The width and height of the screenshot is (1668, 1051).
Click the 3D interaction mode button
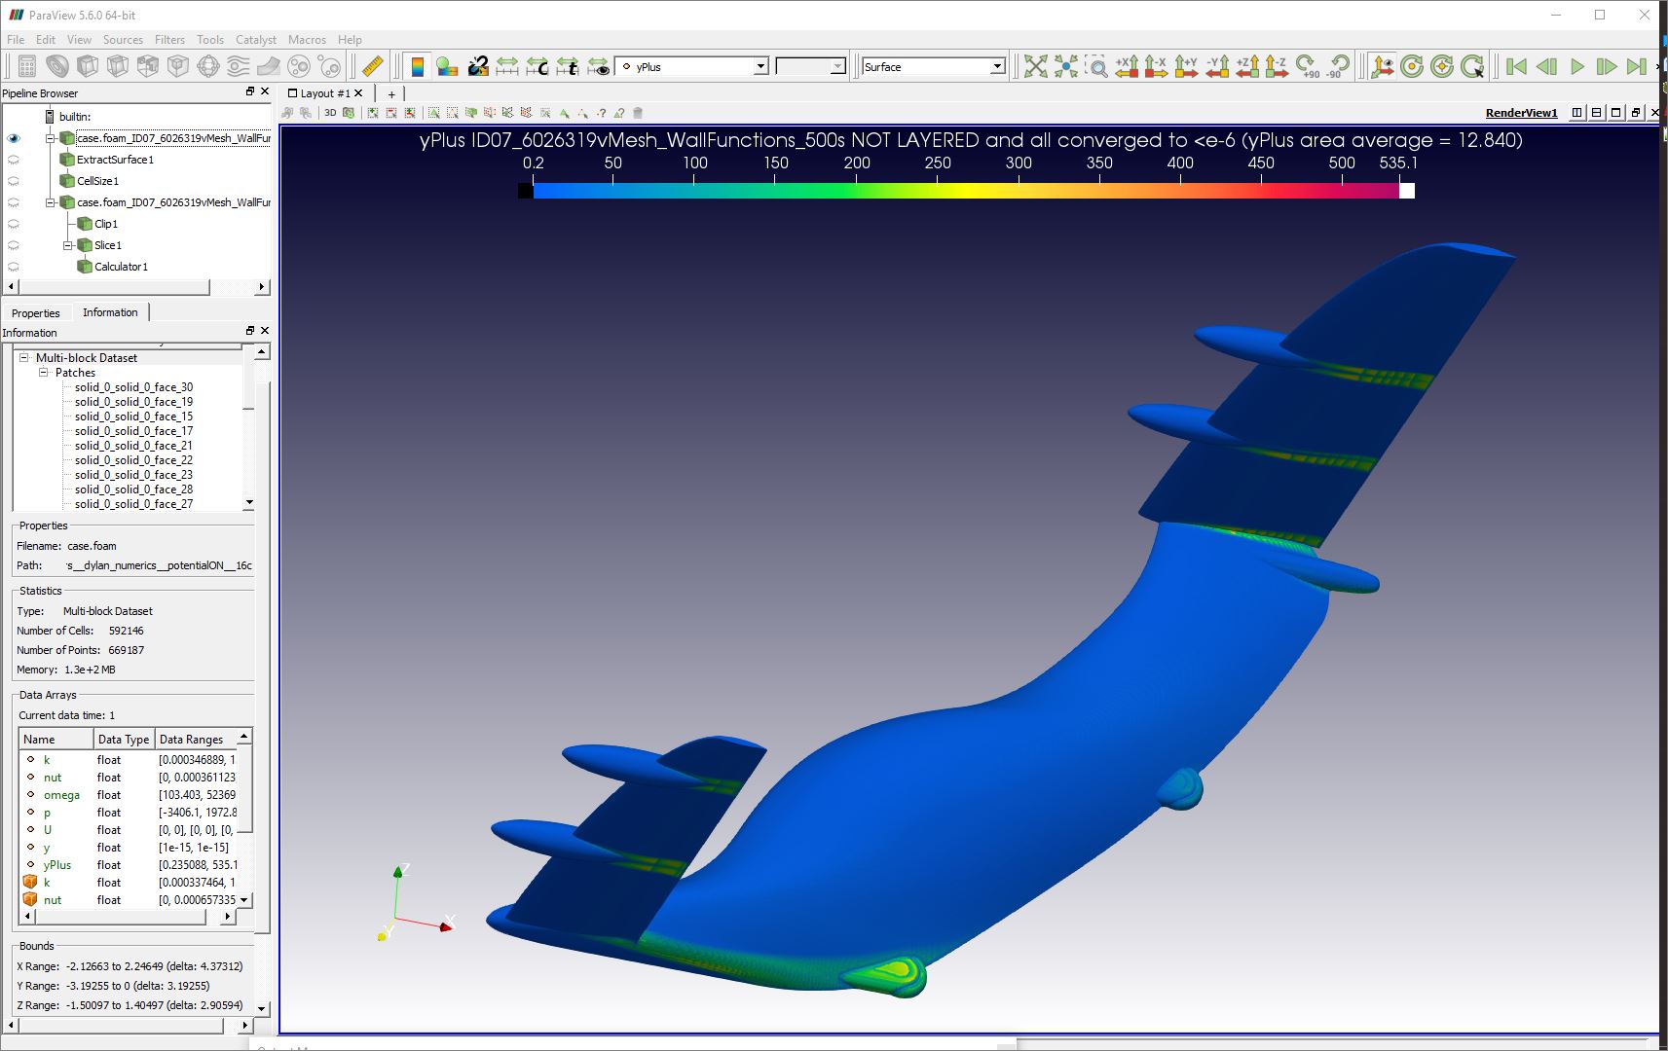pyautogui.click(x=330, y=113)
